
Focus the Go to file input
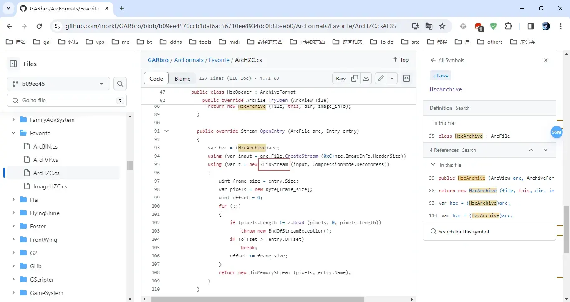(x=67, y=100)
